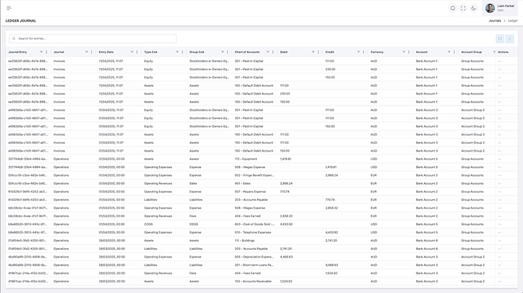Image resolution: width=523 pixels, height=293 pixels.
Task: Select 505 - Depreciation Expense cell
Action: click(x=254, y=257)
